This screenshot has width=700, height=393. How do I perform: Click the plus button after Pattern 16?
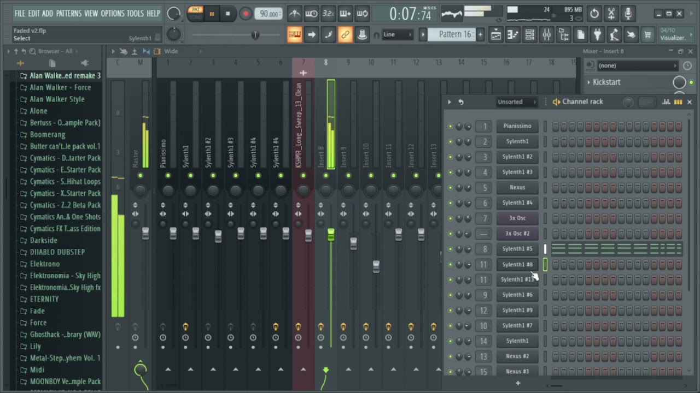[x=481, y=34]
